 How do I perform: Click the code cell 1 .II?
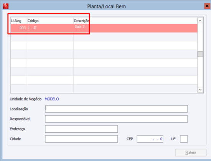(x=32, y=28)
